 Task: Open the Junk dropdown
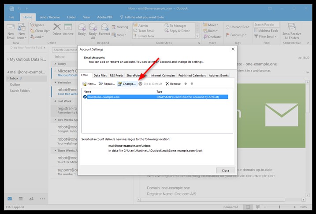pyautogui.click(x=37, y=37)
